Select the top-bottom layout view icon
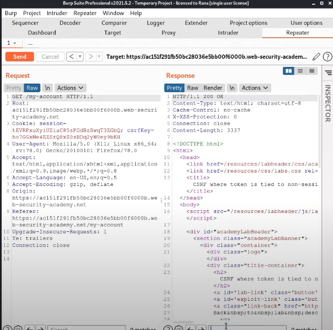 [x=300, y=71]
